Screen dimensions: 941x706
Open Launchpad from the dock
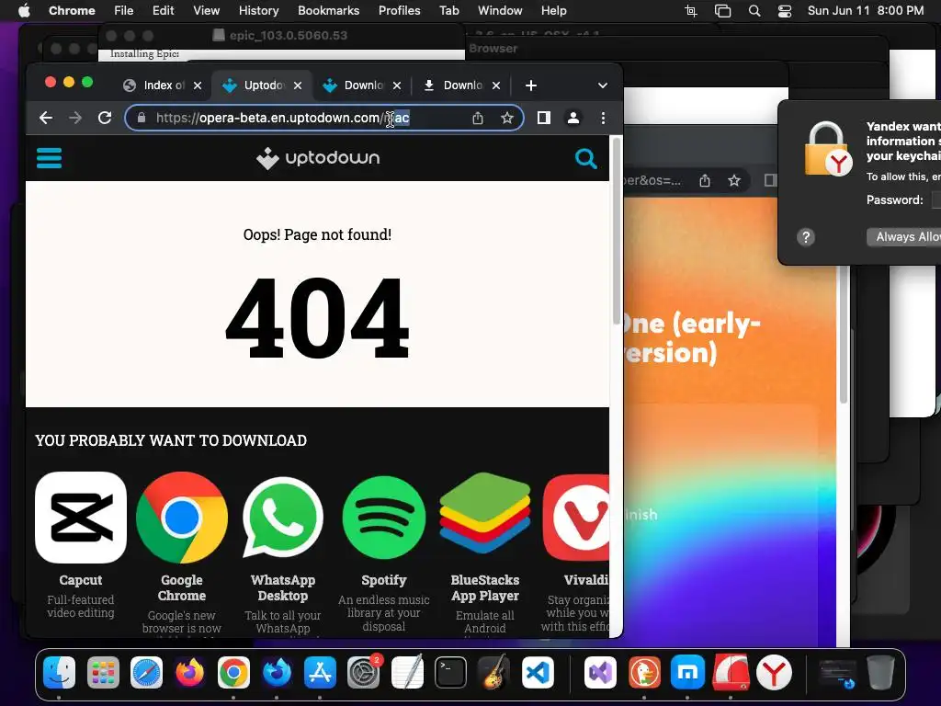click(103, 672)
